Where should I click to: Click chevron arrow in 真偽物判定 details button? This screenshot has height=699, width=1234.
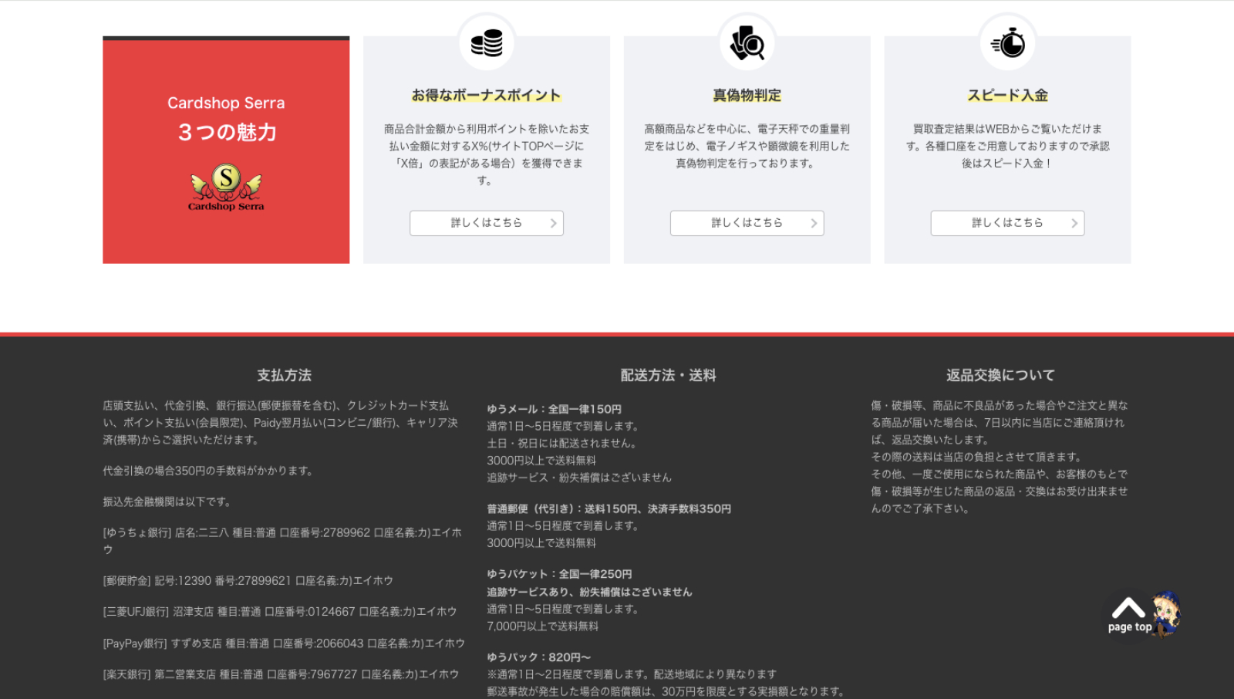click(x=814, y=223)
